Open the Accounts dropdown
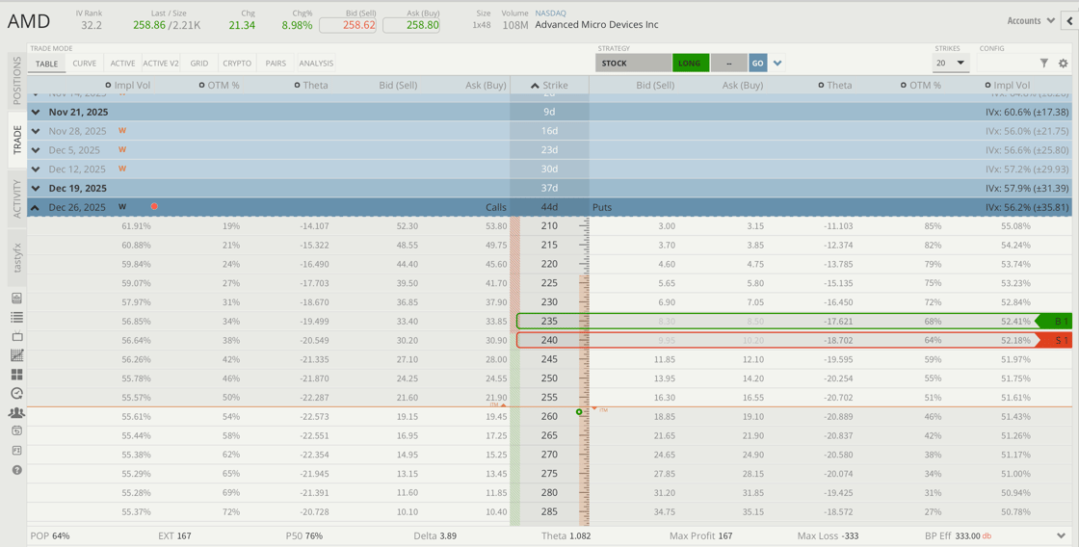The width and height of the screenshot is (1079, 547). coord(1030,20)
